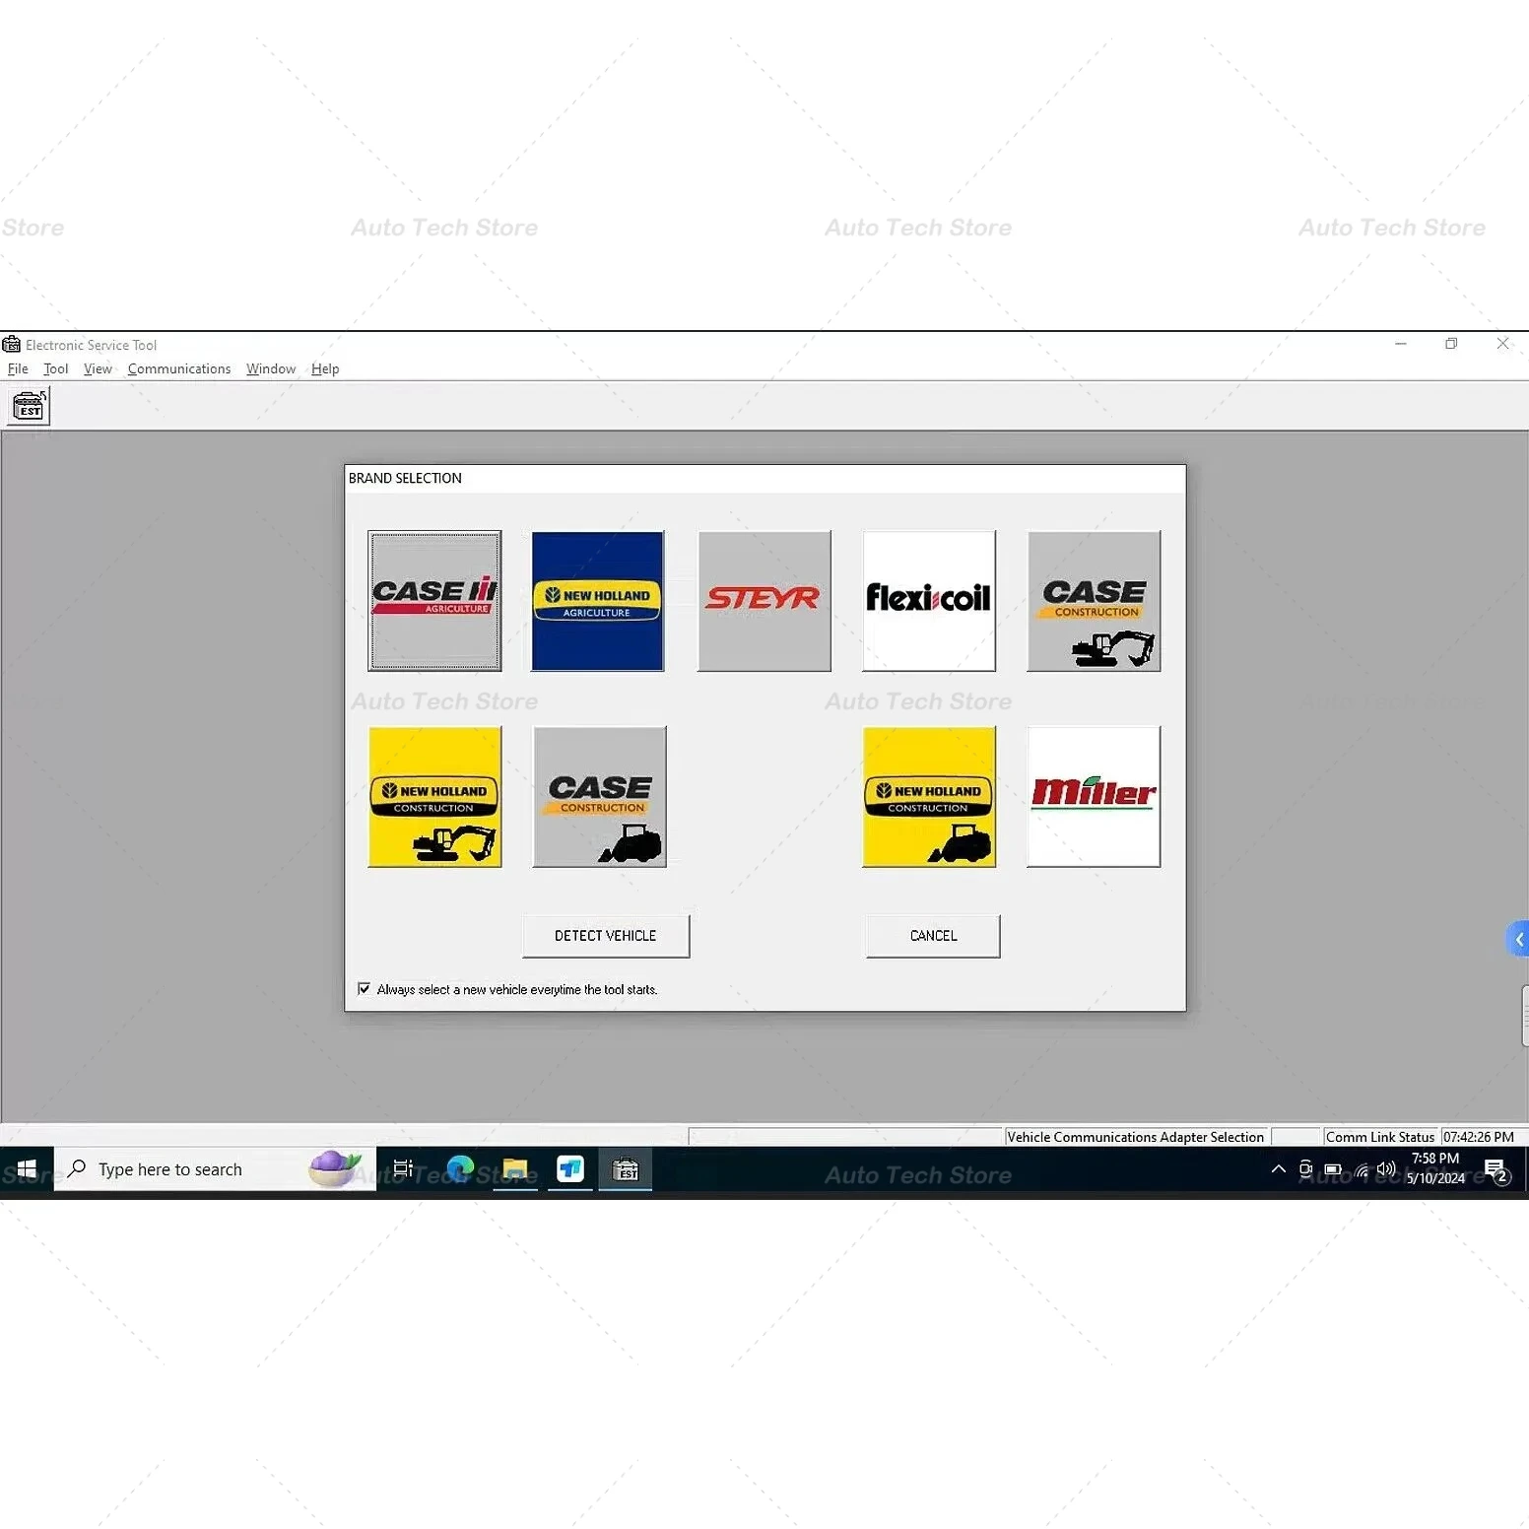Select Case Construction excavator tile

[x=1094, y=601]
